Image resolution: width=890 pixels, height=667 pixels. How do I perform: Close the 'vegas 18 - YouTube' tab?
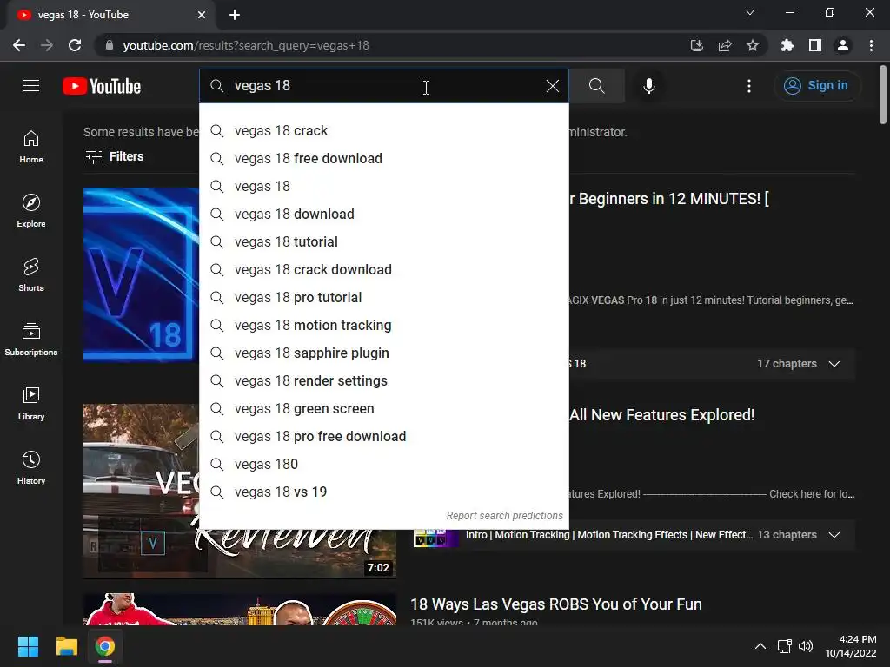tap(202, 15)
